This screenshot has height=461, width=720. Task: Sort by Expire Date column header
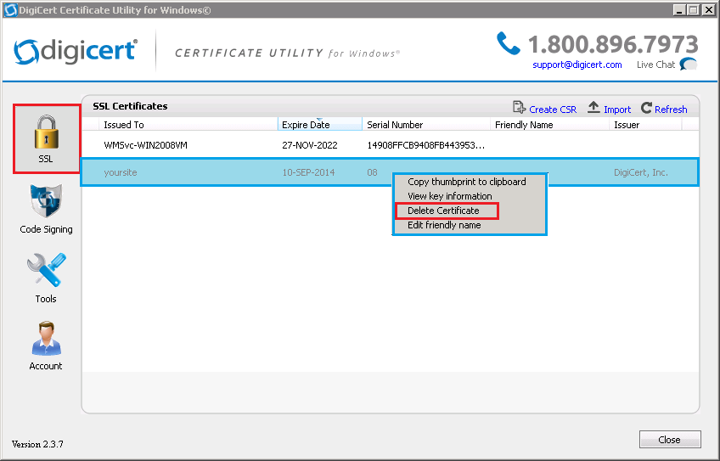[x=306, y=125]
